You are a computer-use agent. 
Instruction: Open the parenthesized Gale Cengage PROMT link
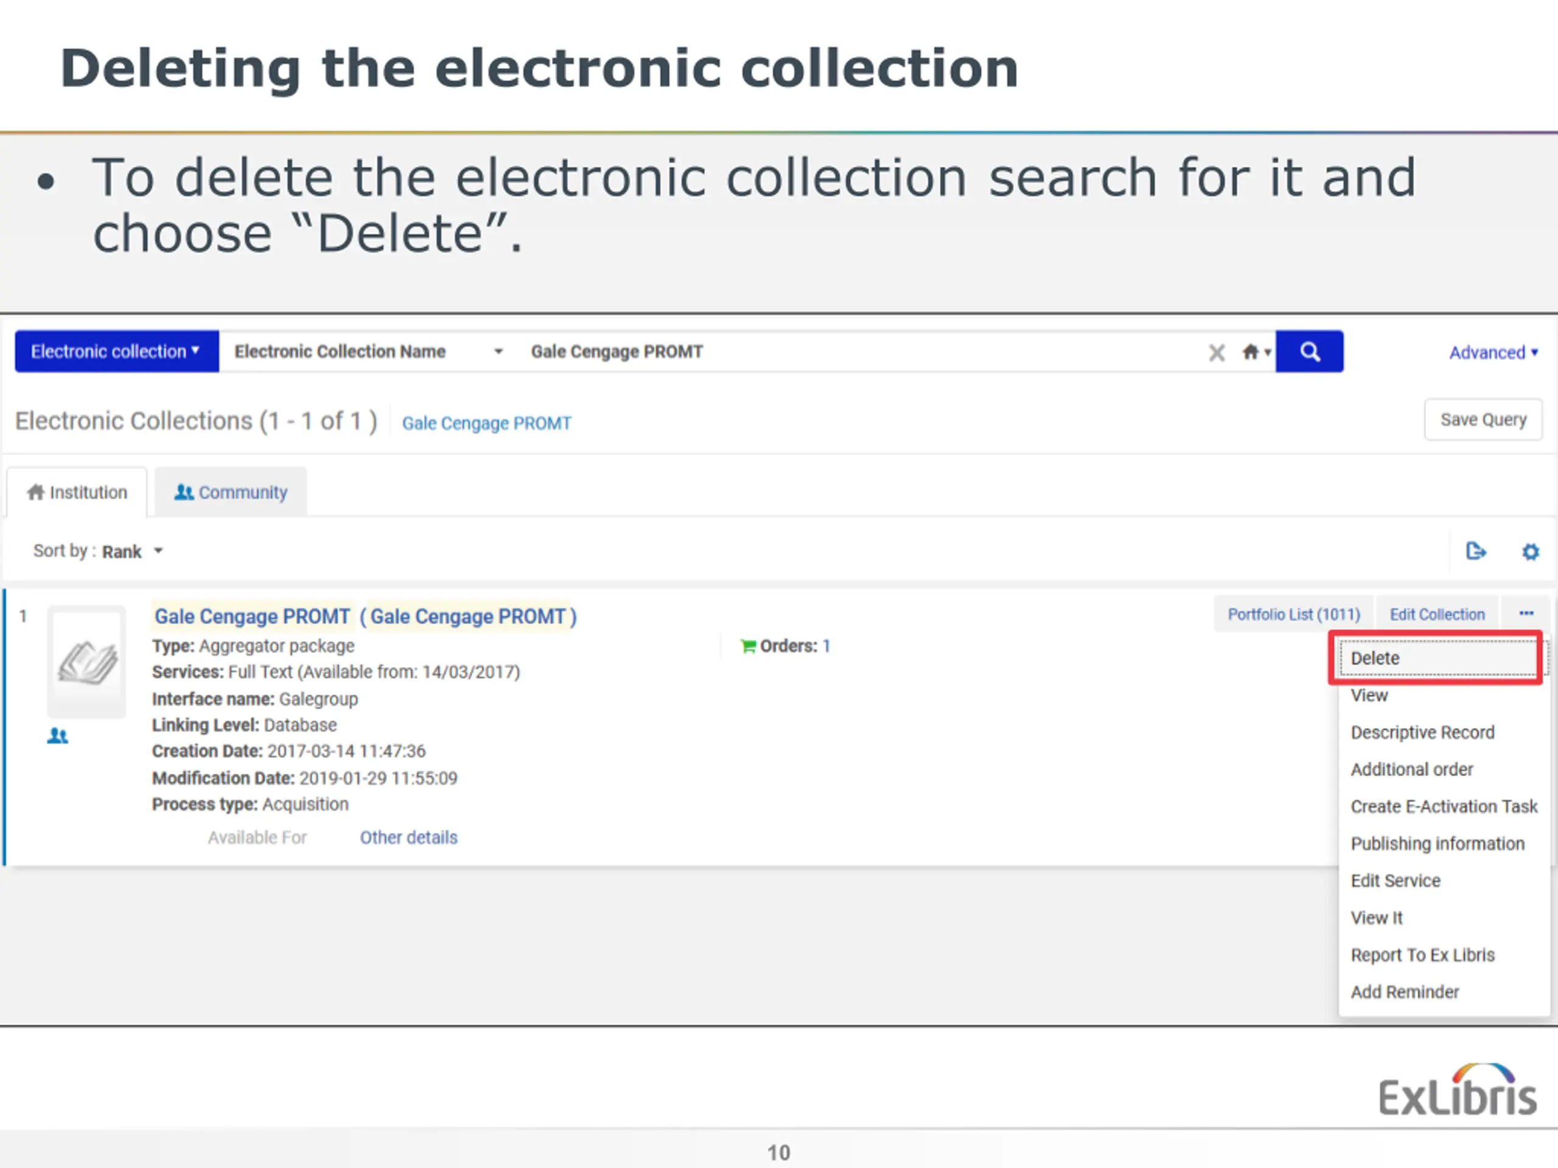pos(469,617)
